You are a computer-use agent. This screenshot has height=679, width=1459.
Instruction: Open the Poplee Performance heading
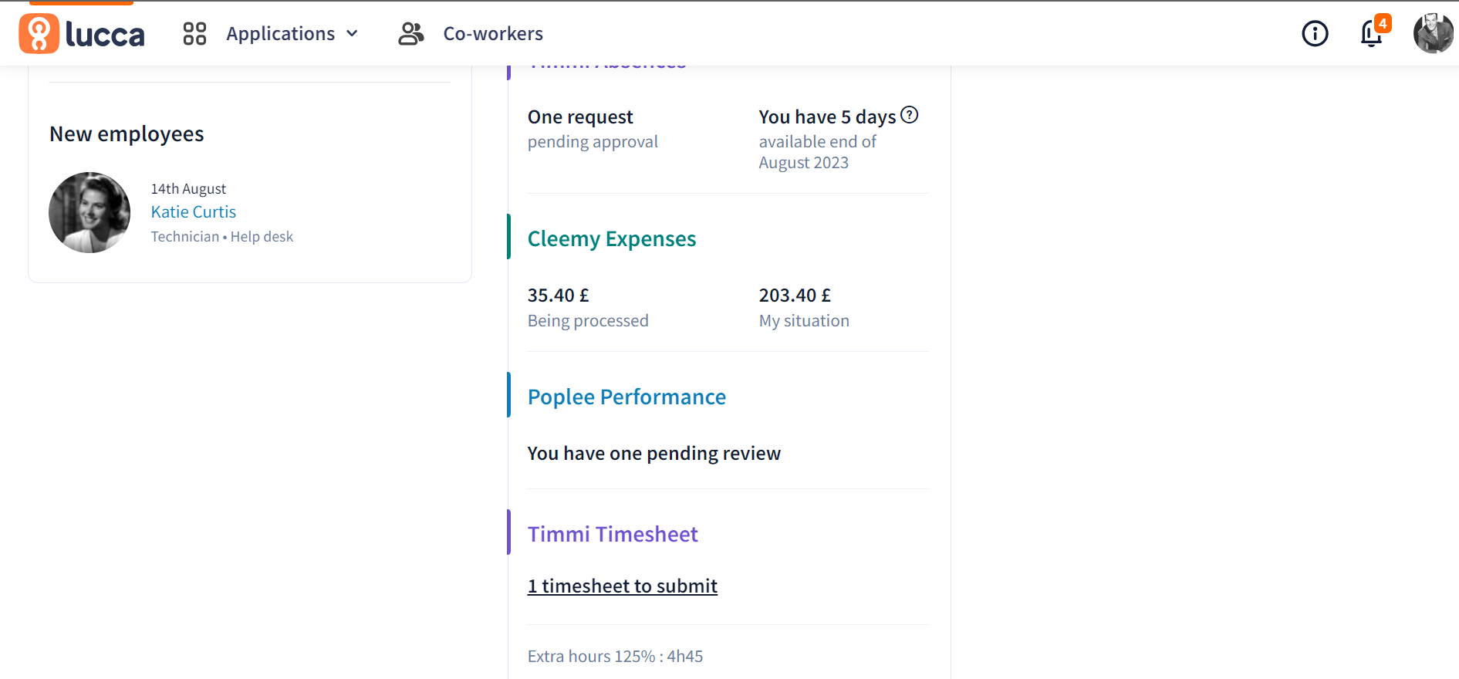point(626,397)
